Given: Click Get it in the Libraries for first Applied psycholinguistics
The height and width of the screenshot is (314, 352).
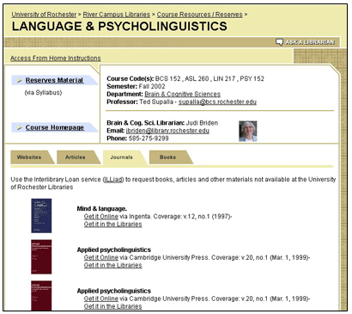Looking at the screenshot, I should tap(112, 265).
